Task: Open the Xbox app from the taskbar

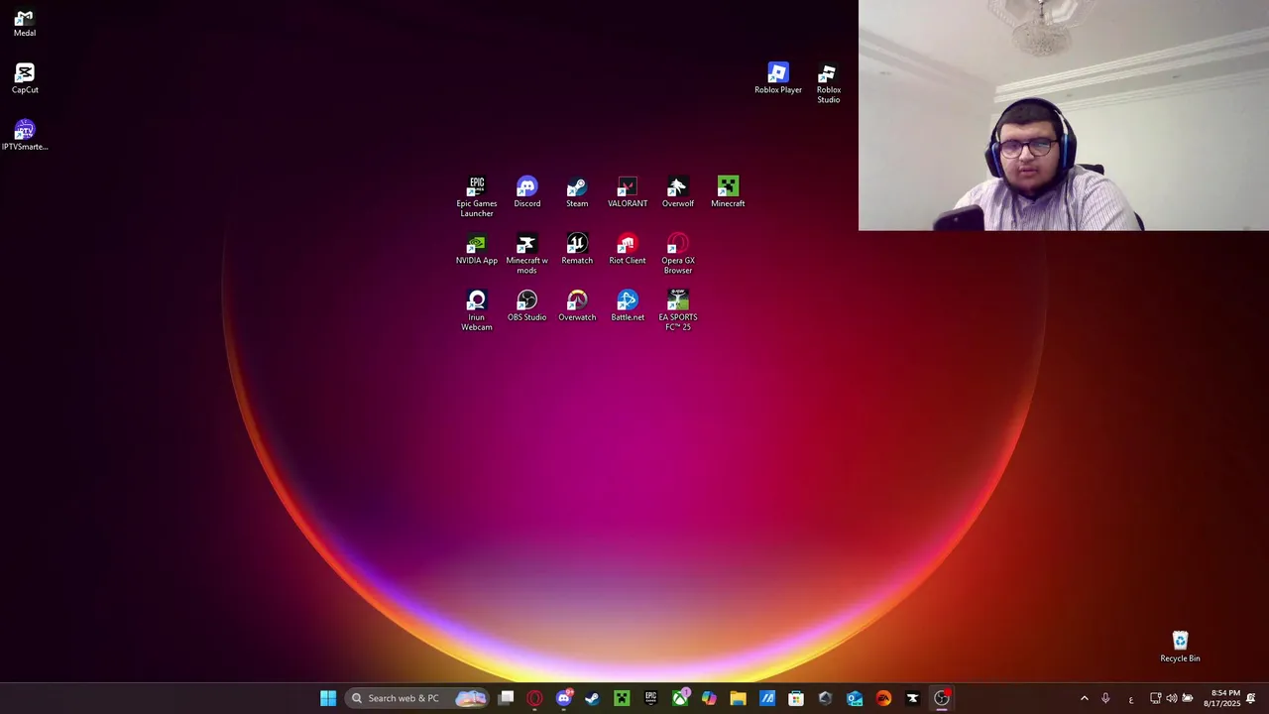Action: [x=680, y=698]
